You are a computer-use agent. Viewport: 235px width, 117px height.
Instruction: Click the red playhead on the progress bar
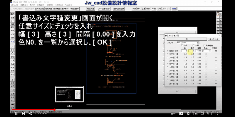54,110
